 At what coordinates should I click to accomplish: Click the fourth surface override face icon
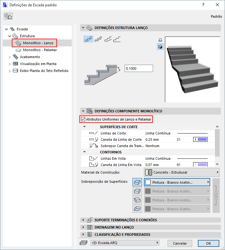point(137,209)
